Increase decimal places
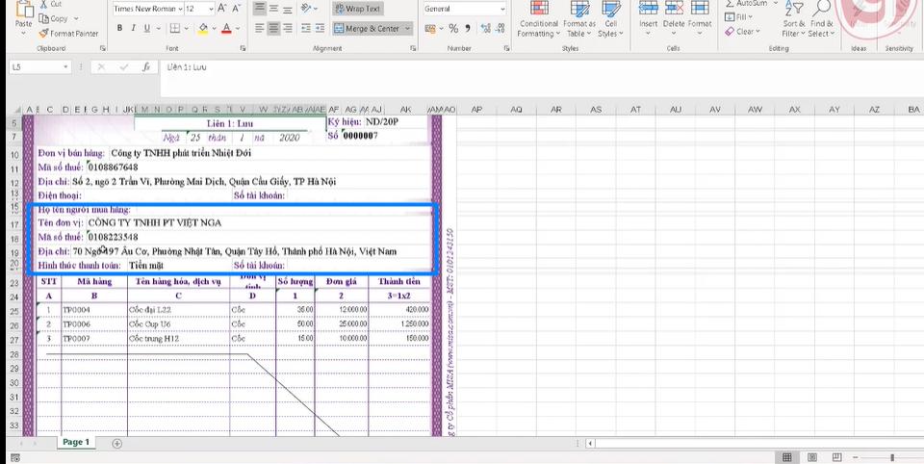Image resolution: width=924 pixels, height=464 pixels. [x=485, y=28]
